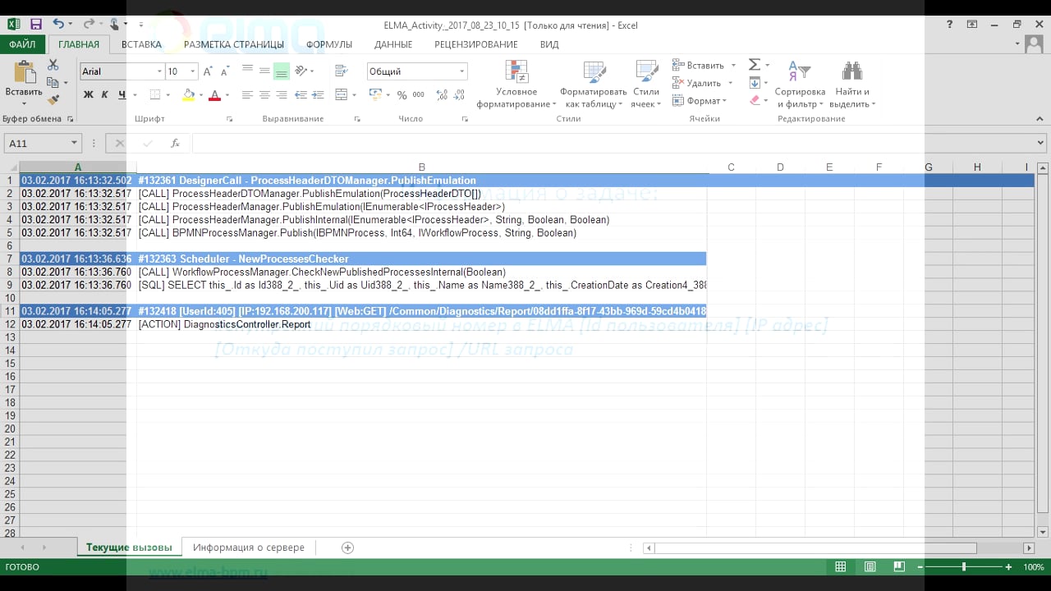This screenshot has height=591, width=1051.
Task: Open Информация о сервере sheet tab
Action: tap(249, 547)
